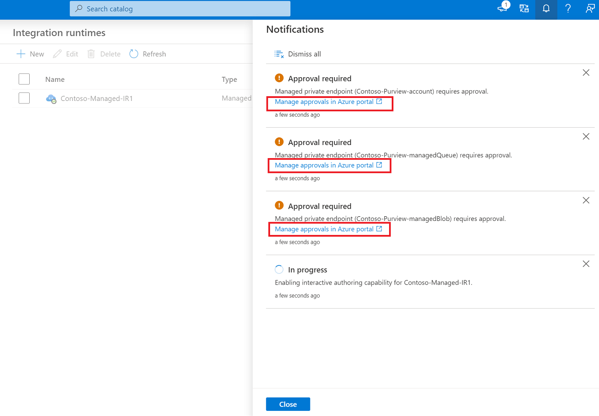Click the text 'Enabling interactive authoring capability for Contoso-Managed-IR1.'
The image size is (599, 416).
pyautogui.click(x=373, y=282)
